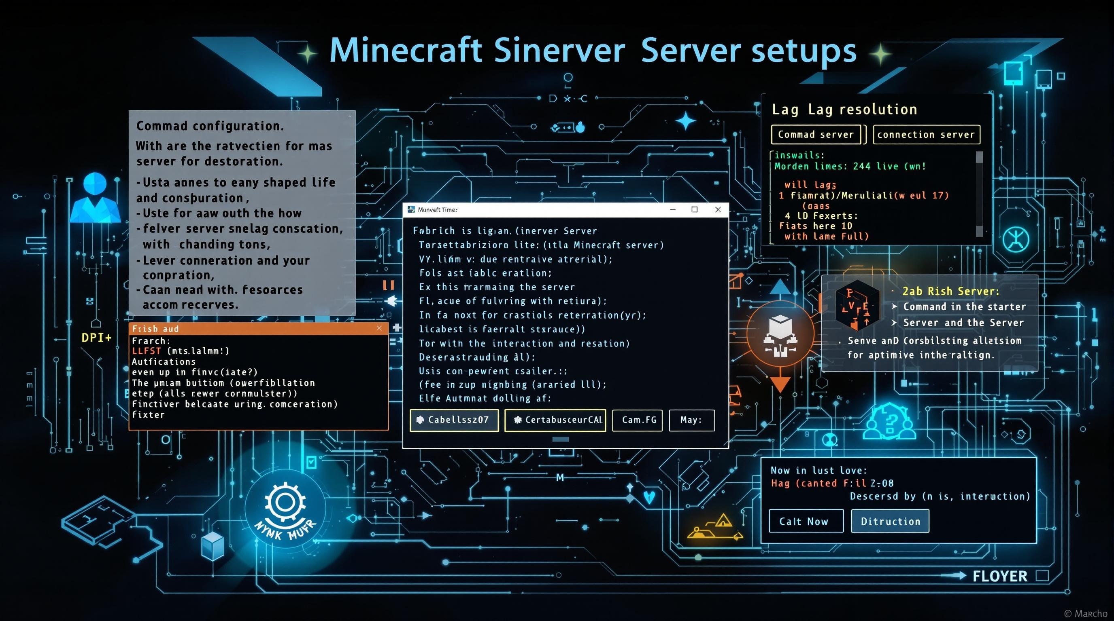Click the 'LLFST (mts.lalmm!)' red line
1114x621 pixels.
click(181, 351)
